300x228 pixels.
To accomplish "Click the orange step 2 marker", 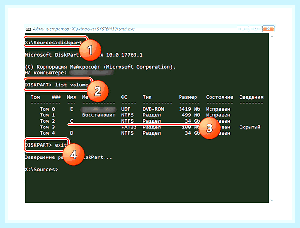I will coord(98,91).
